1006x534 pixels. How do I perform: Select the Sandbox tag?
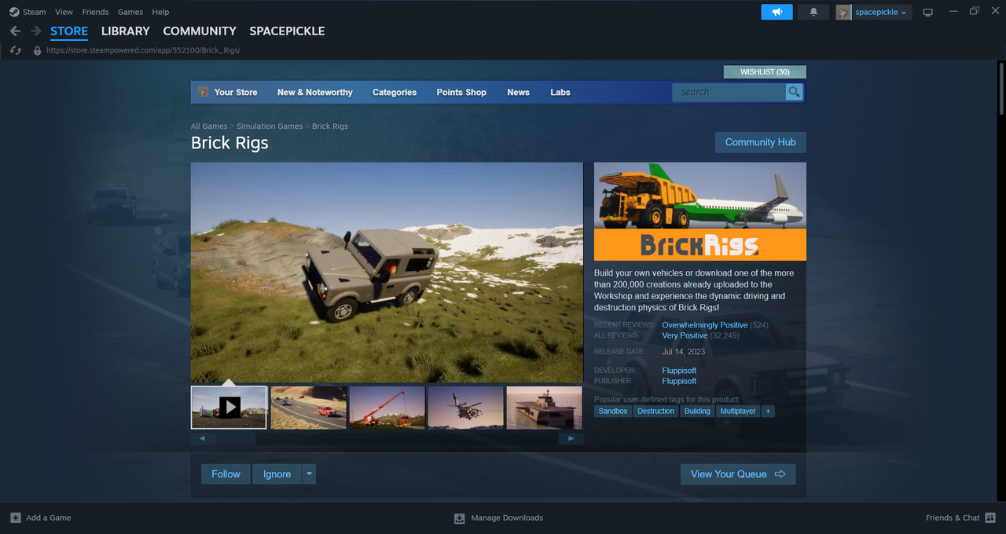point(613,411)
